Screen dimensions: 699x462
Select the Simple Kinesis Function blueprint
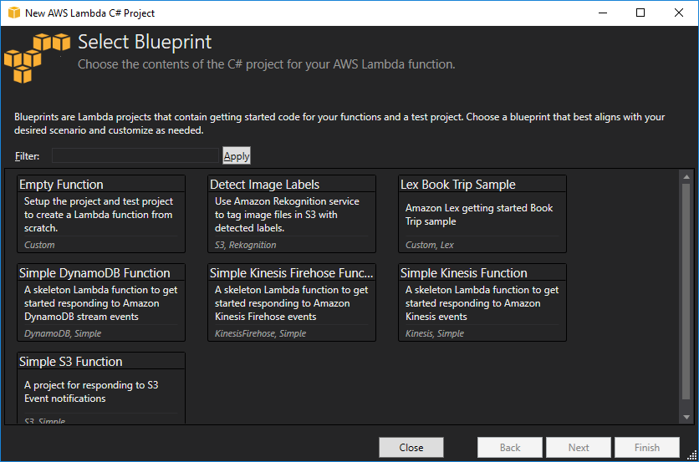point(482,302)
